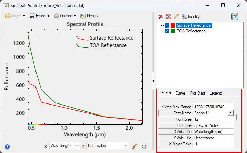Open the X axis Wavelength dropdown

pos(64,146)
